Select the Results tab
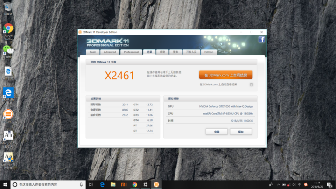336x189 pixels. (x=149, y=52)
